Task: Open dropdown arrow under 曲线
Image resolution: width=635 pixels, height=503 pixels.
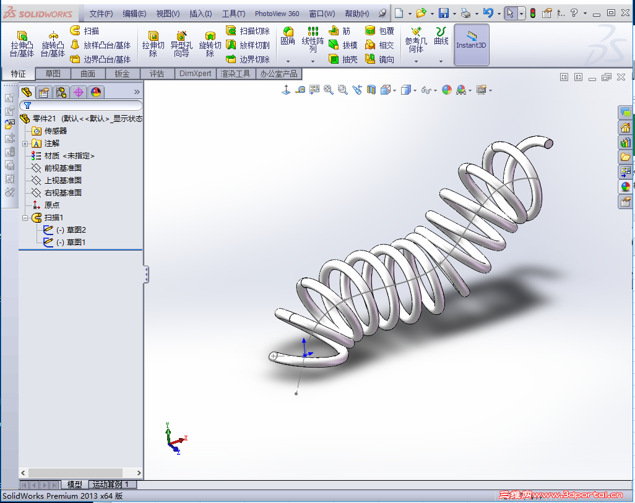Action: [x=441, y=61]
